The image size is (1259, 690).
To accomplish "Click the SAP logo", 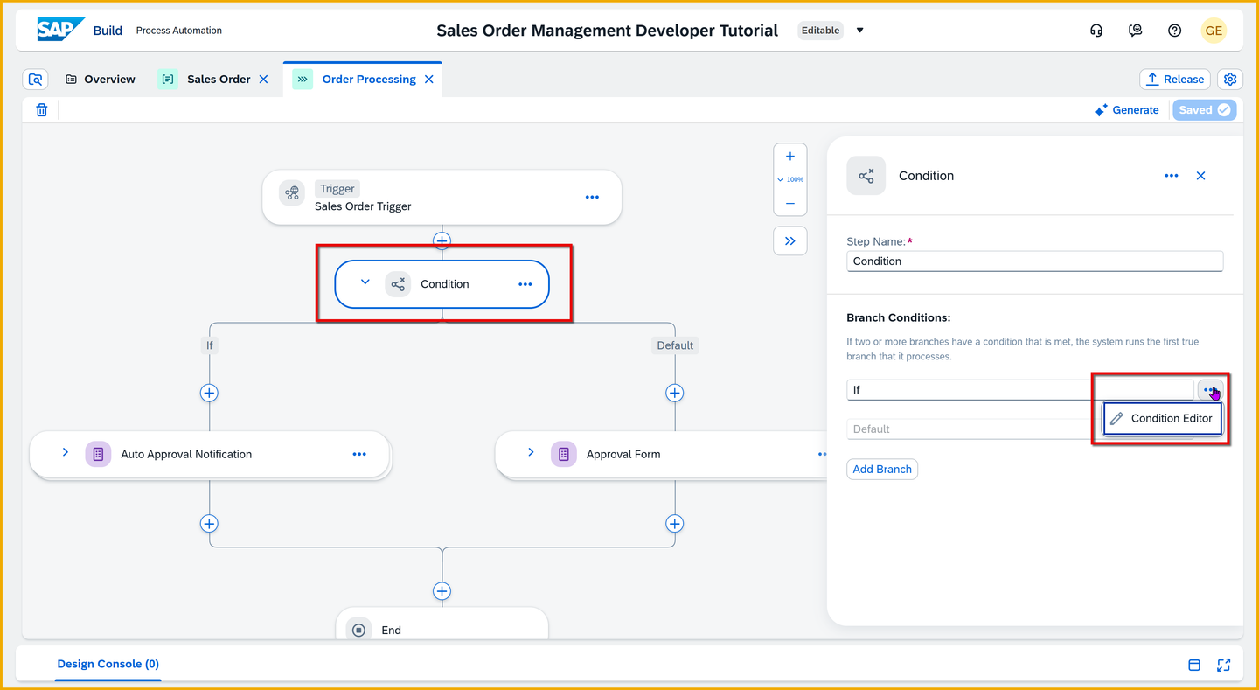I will pyautogui.click(x=60, y=30).
